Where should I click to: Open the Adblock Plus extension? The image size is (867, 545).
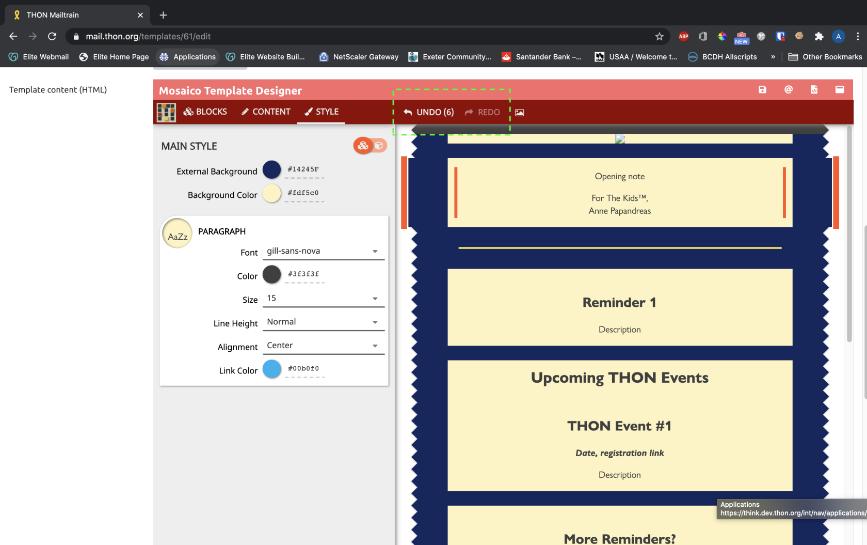pyautogui.click(x=684, y=36)
